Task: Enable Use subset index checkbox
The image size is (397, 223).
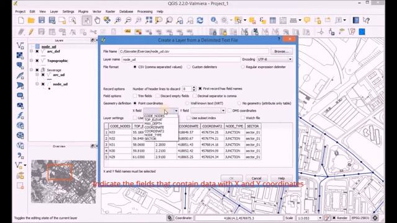Action: pyautogui.click(x=189, y=118)
